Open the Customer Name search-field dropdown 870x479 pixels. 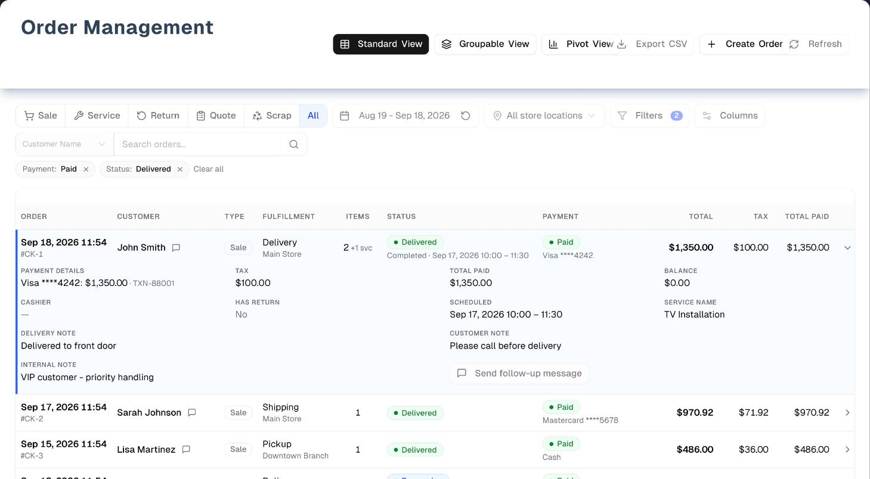pos(64,144)
